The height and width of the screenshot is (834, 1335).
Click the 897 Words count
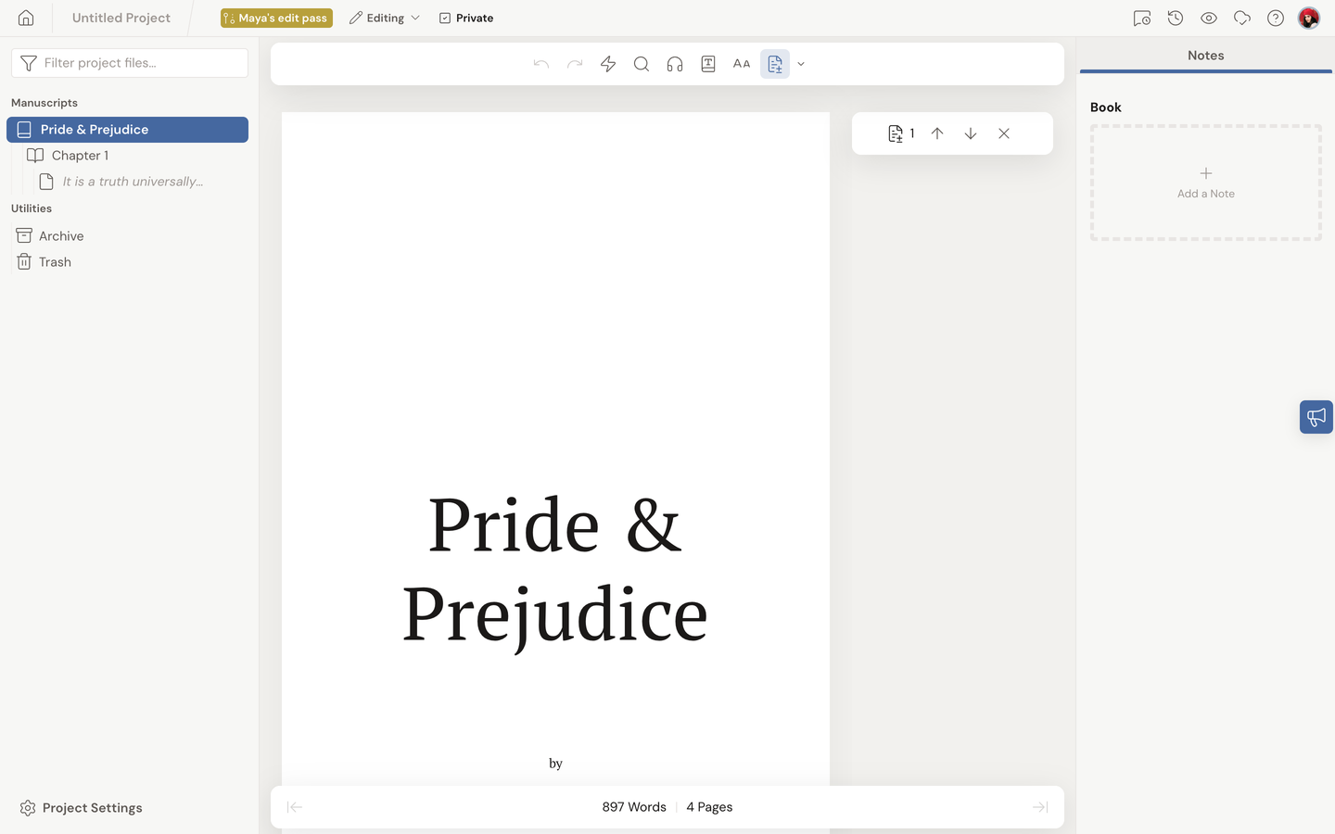click(634, 807)
